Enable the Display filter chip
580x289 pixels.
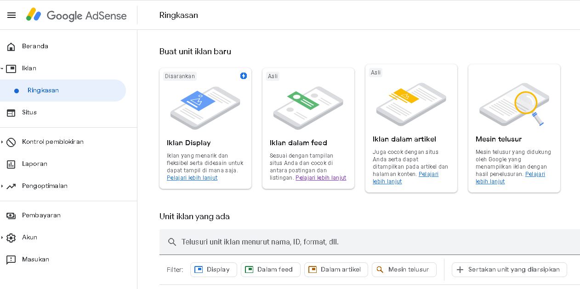point(214,270)
